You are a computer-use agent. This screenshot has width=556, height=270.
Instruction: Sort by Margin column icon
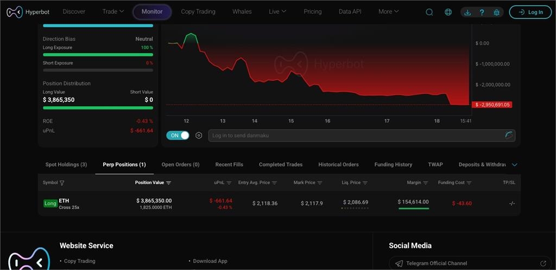click(x=426, y=183)
